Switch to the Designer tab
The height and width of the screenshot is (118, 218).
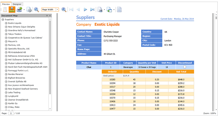[17, 4]
